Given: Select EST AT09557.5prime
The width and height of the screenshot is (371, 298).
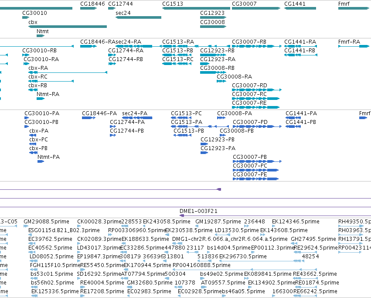Looking at the screenshot, I should (x=223, y=283).
